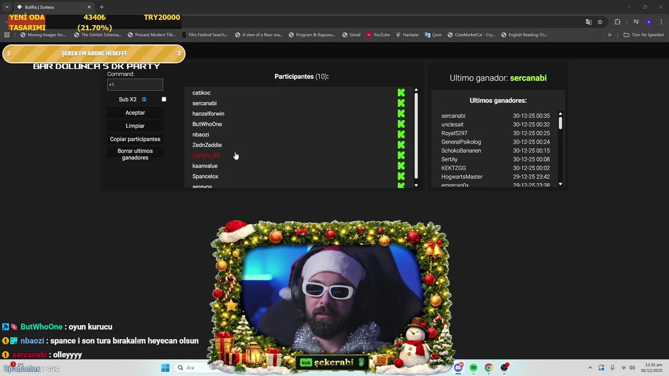This screenshot has width=669, height=376.
Task: Select winner GeneralPsikolog entry
Action: (461, 142)
